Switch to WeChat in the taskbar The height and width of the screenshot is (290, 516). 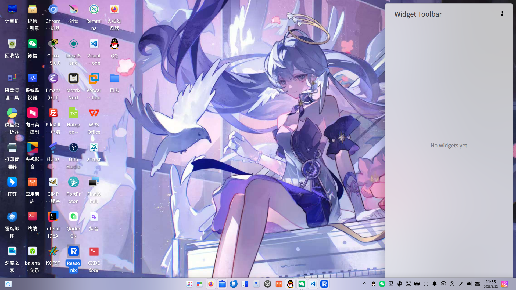302,284
